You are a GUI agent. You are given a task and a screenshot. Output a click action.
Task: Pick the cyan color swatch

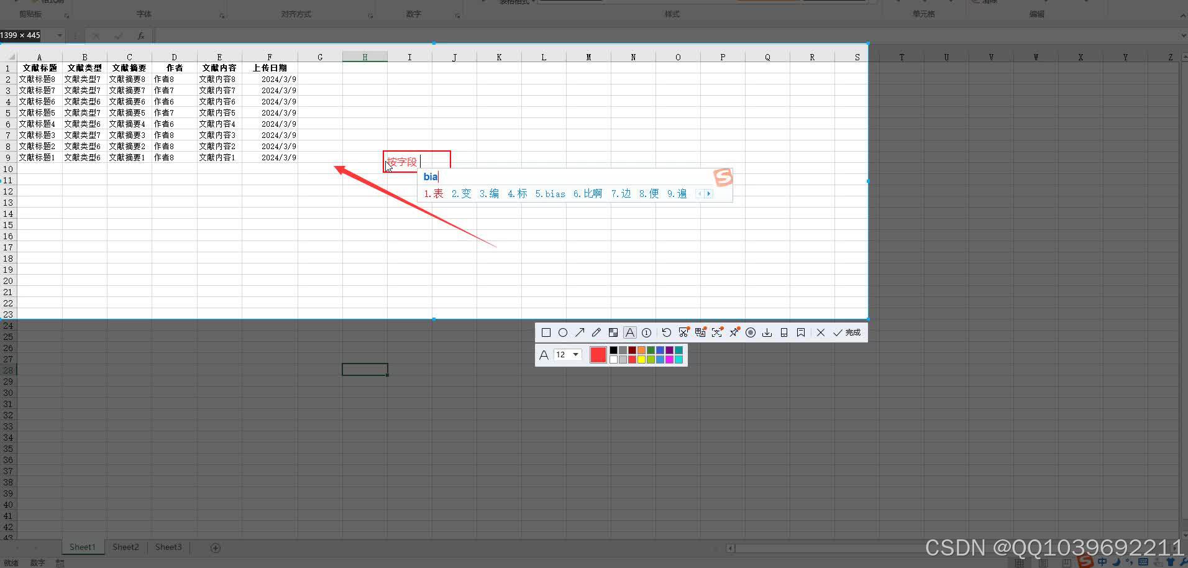[679, 359]
